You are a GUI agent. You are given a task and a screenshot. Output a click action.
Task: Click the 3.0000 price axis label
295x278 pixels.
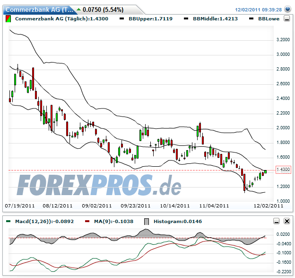[x=283, y=54]
